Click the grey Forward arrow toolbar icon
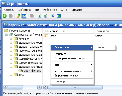This screenshot has height=96, width=122. (11, 16)
